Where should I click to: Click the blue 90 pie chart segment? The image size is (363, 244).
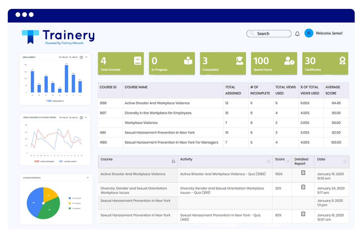[34, 203]
